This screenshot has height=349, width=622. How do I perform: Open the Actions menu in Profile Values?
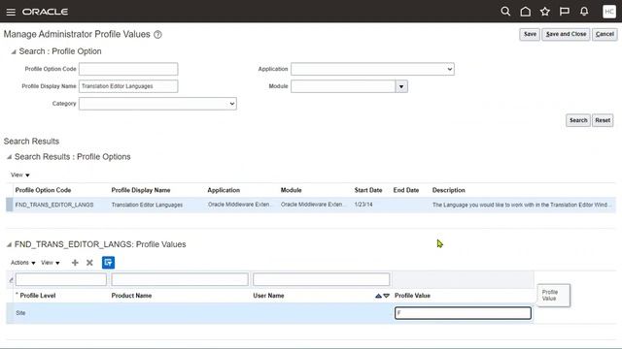tap(23, 263)
